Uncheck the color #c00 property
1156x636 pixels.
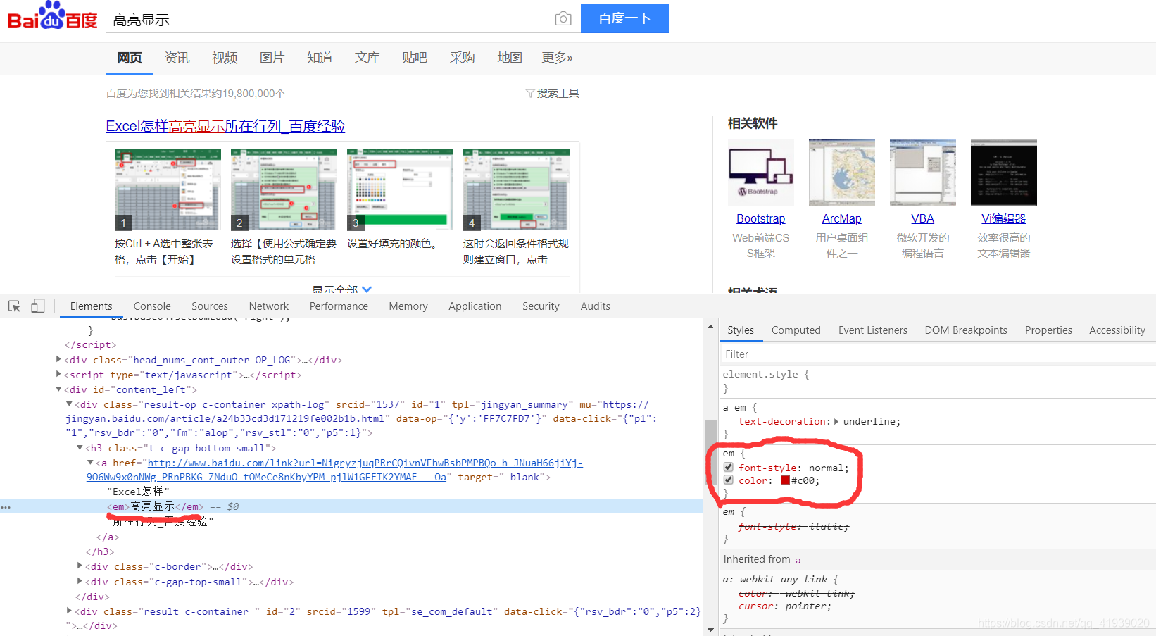[729, 480]
